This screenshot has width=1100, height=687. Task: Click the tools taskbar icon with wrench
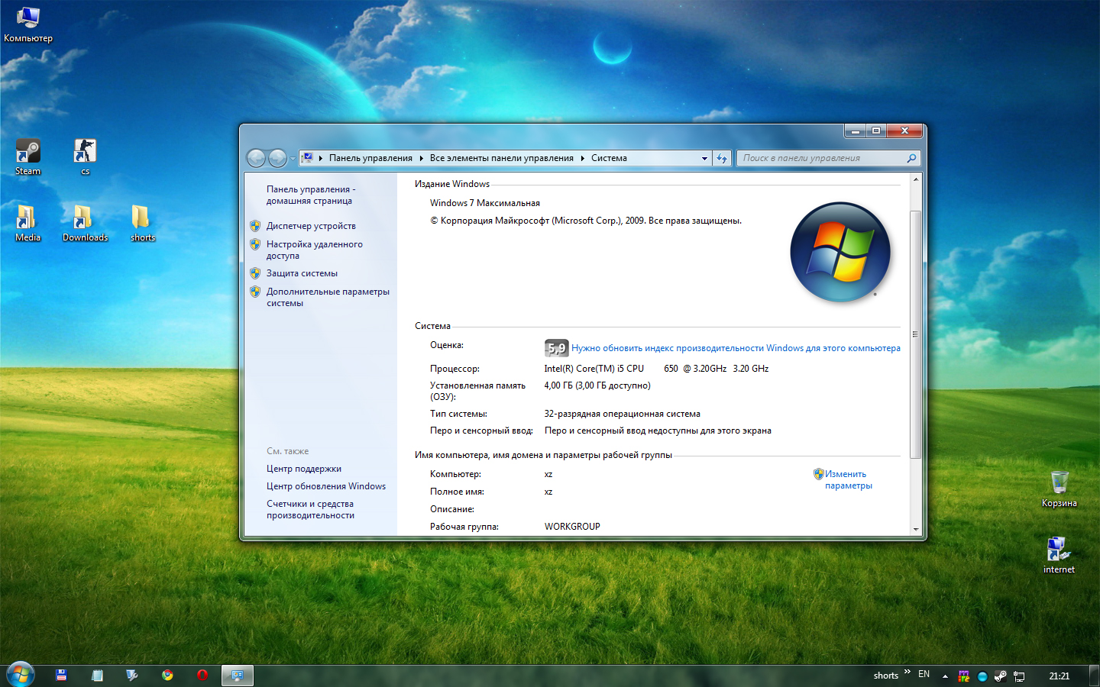coord(132,675)
